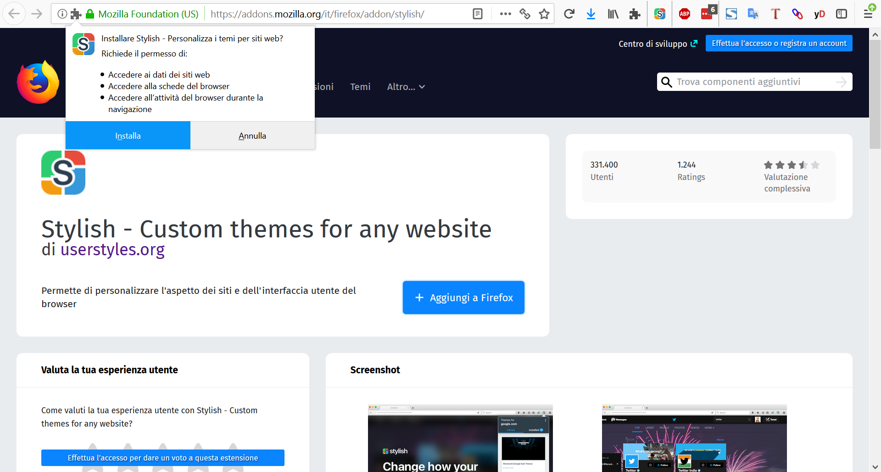The image size is (881, 472).
Task: Click the large Stylish logo on the page
Action: (x=63, y=173)
